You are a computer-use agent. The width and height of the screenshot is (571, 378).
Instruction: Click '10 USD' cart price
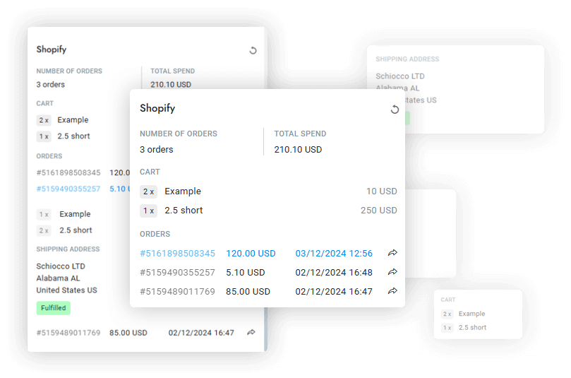(x=382, y=191)
